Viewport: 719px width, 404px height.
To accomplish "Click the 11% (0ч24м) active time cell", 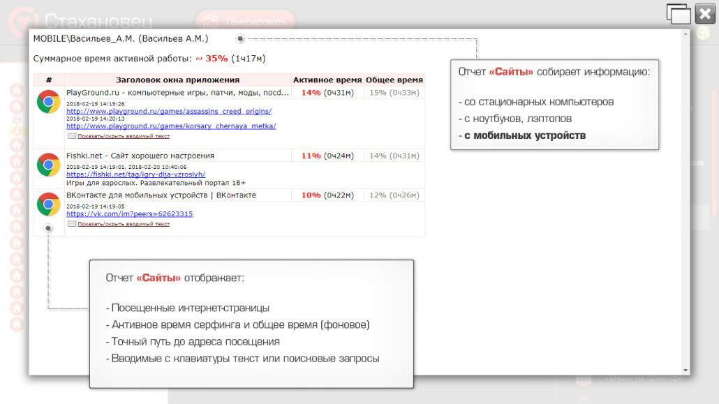I will (x=327, y=156).
